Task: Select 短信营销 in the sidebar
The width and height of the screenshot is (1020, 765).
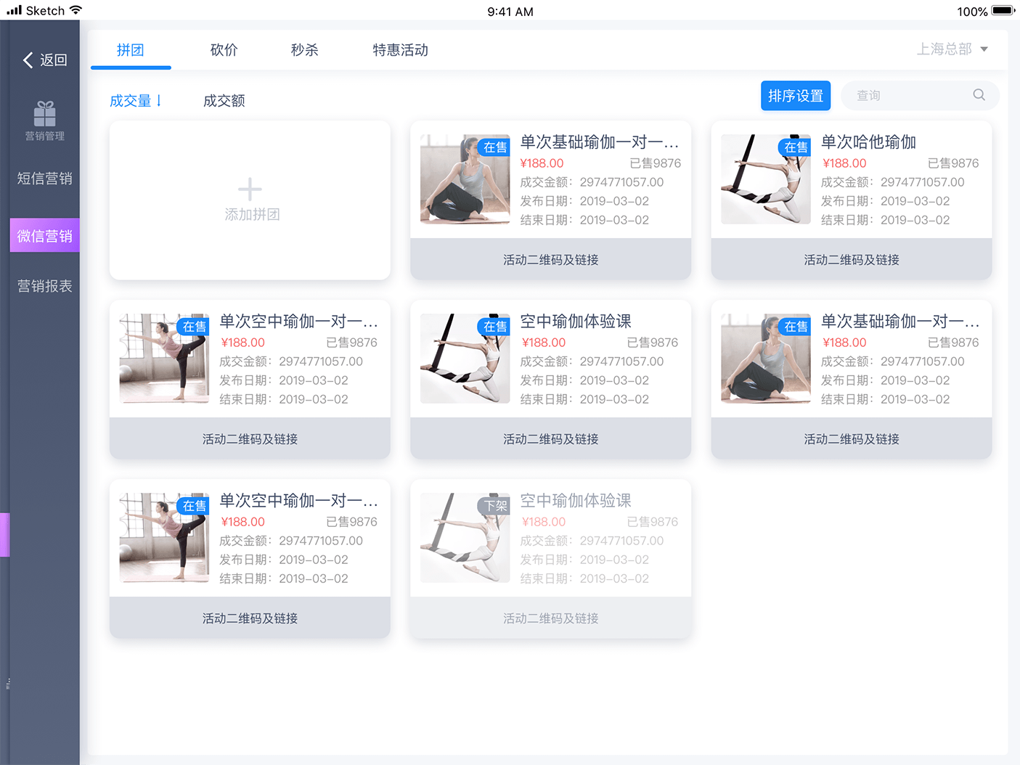Action: click(x=44, y=179)
